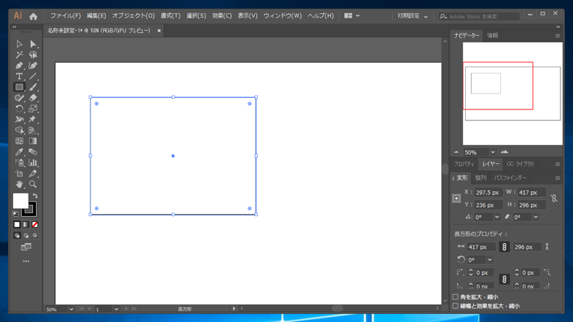573x322 pixels.
Task: Pick the Symbol Sprayer tool
Action: [19, 162]
